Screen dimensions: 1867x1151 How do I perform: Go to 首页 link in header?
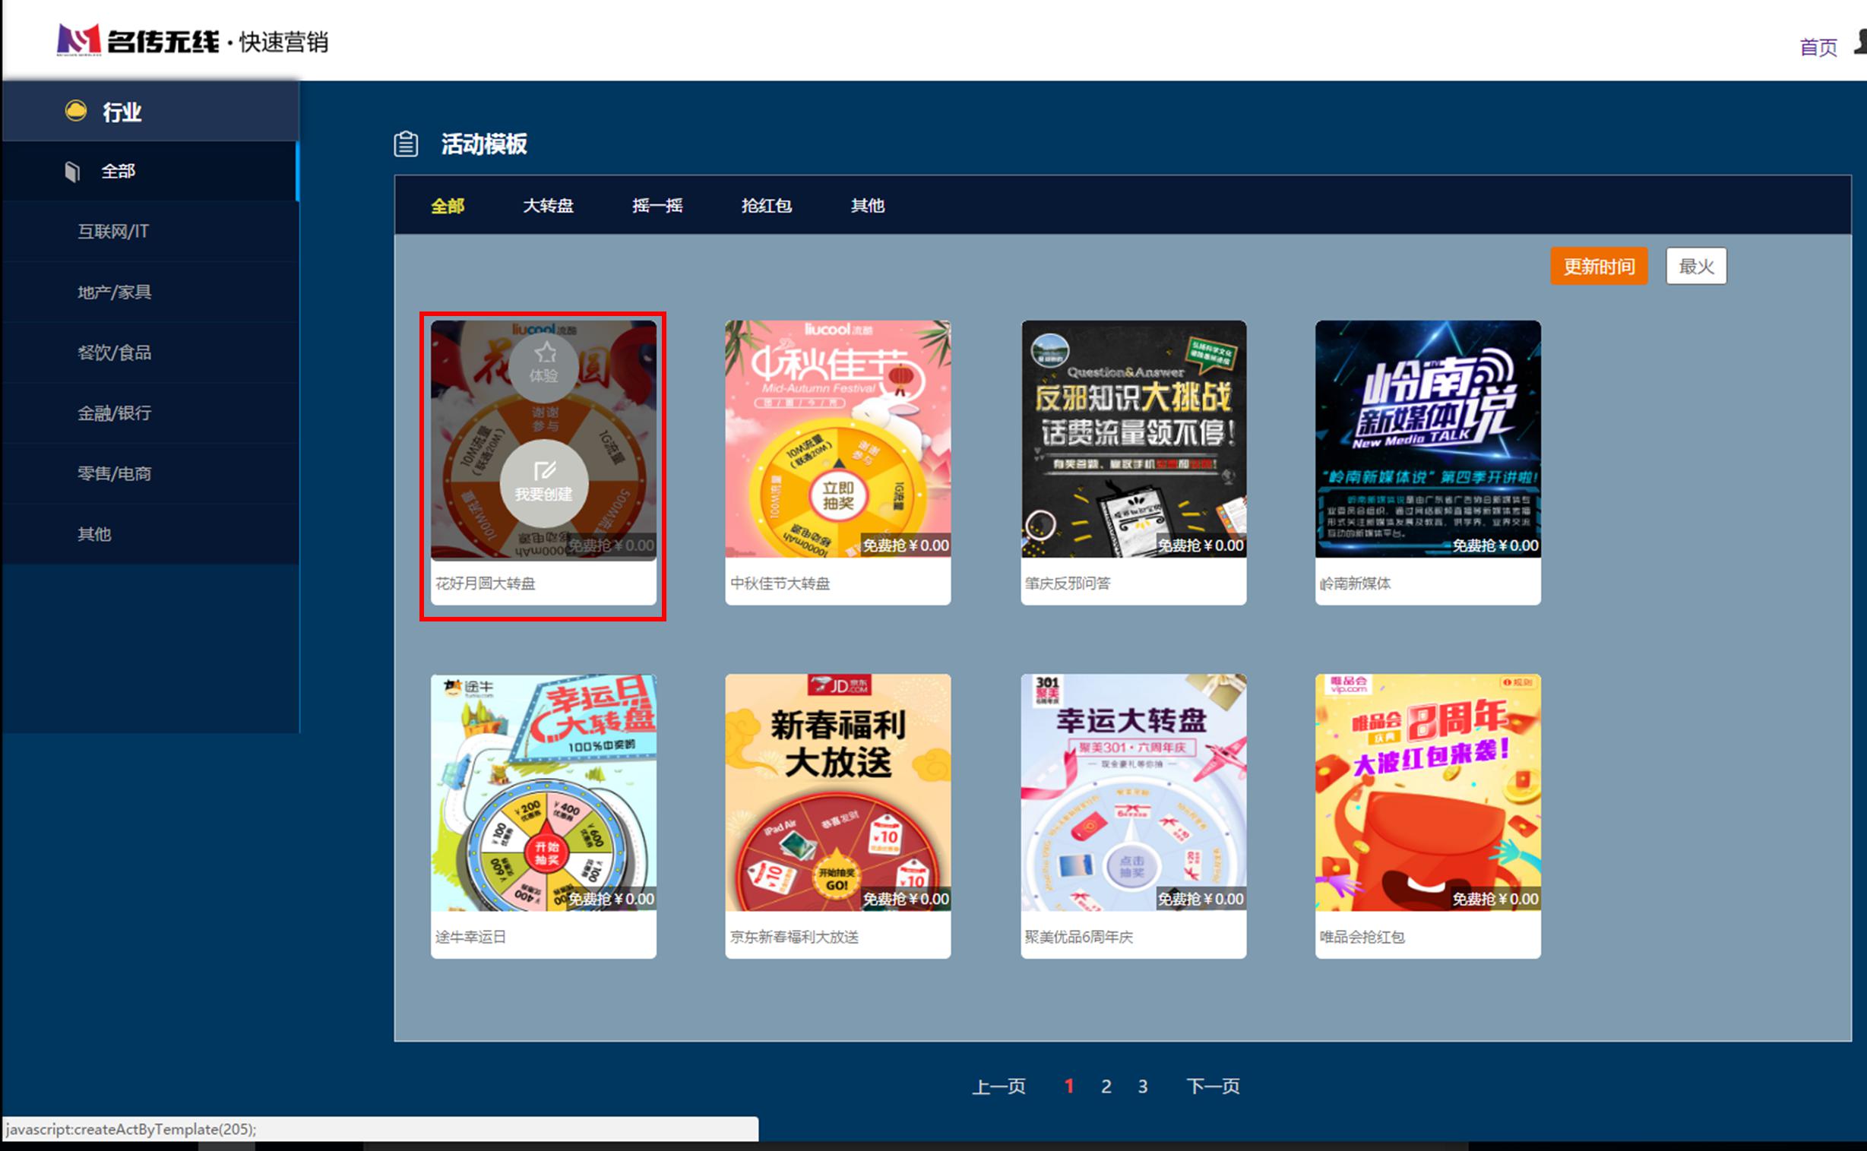pos(1818,47)
